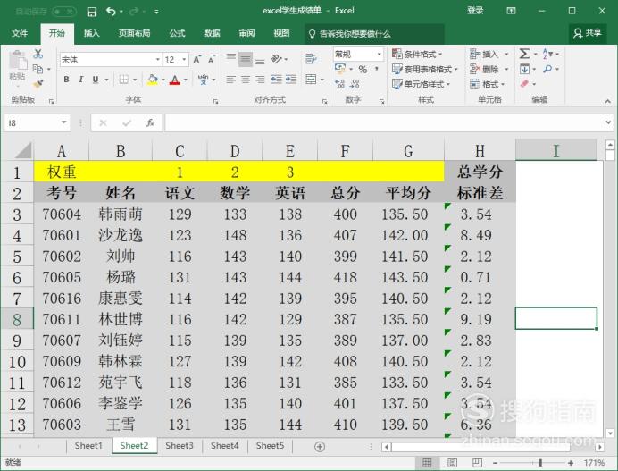Click the Find and Select magnifier icon
This screenshot has width=618, height=471.
pyautogui.click(x=547, y=69)
